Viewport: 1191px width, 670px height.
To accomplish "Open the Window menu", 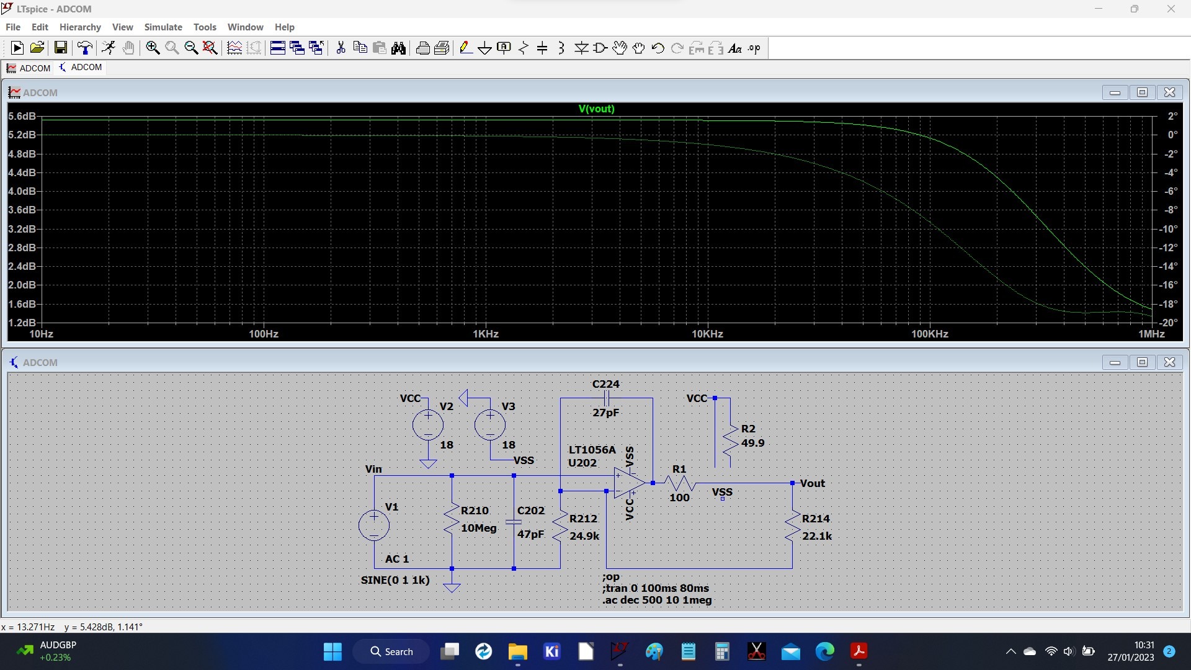I will click(x=245, y=27).
